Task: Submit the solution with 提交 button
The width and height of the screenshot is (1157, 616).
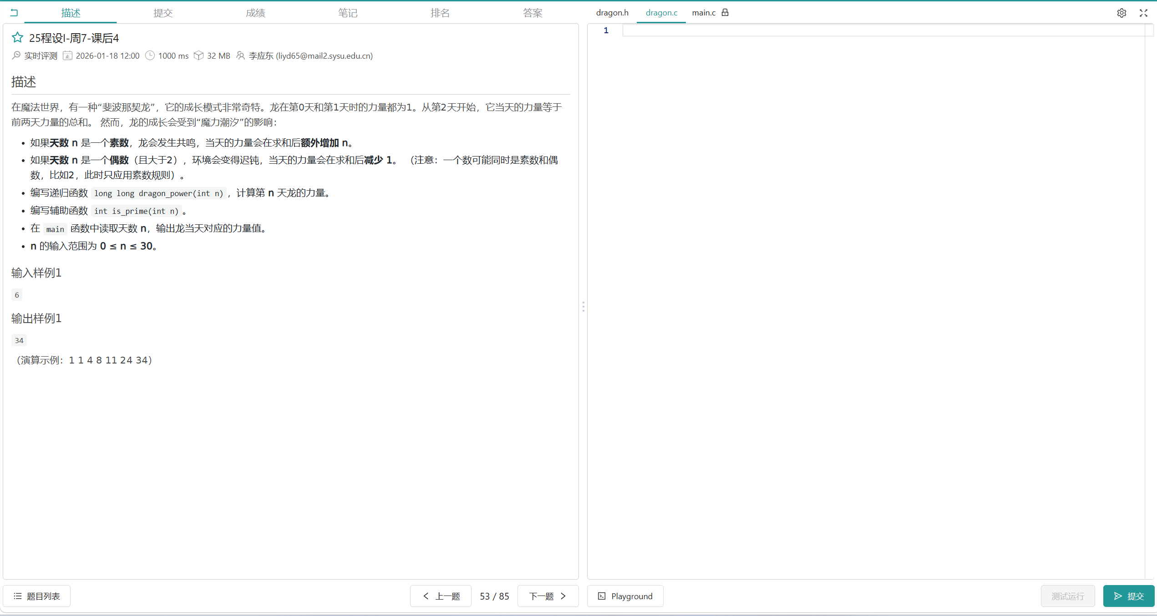Action: [1128, 596]
